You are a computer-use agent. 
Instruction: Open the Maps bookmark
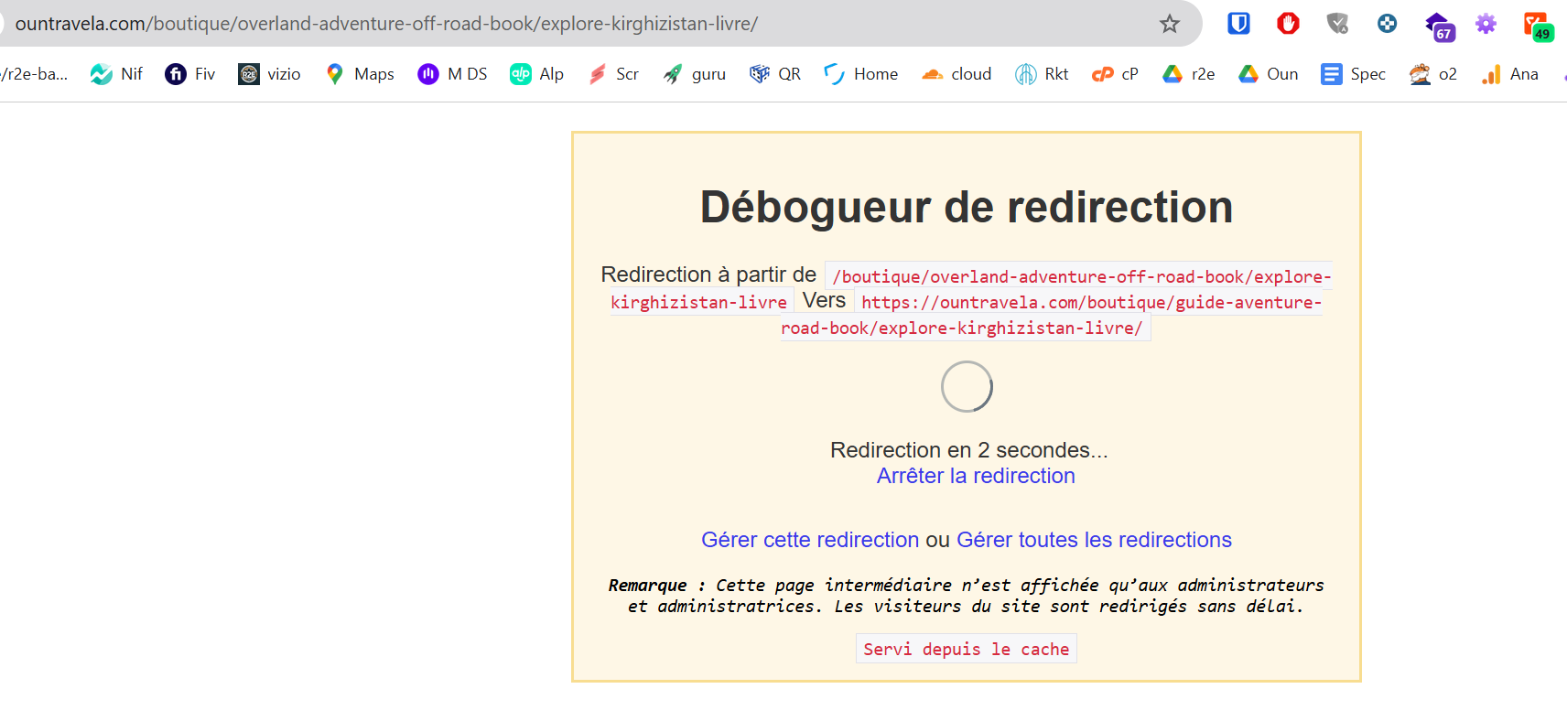click(360, 74)
